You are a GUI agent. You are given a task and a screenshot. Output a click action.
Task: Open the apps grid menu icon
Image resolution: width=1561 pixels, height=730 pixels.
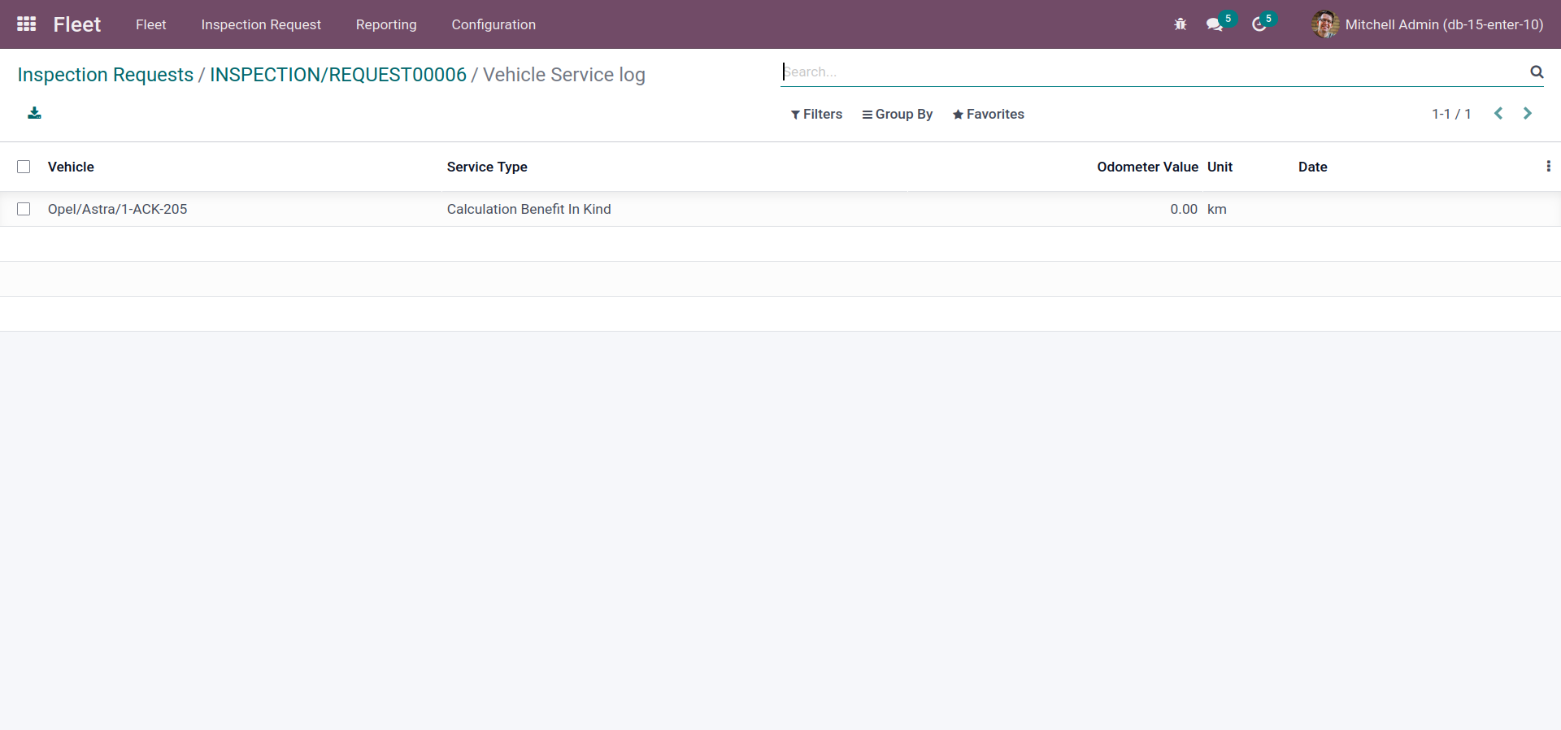[x=27, y=24]
